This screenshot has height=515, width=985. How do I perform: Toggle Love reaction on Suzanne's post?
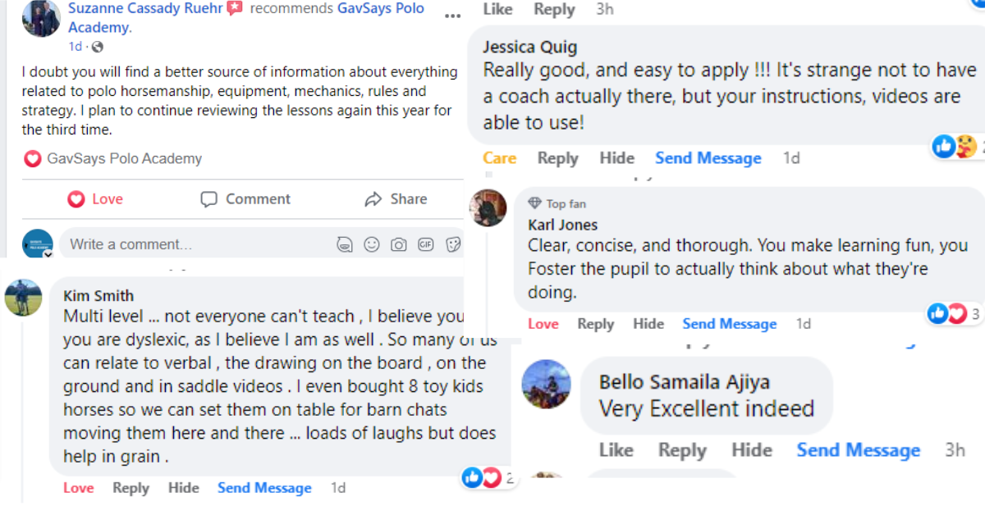95,199
